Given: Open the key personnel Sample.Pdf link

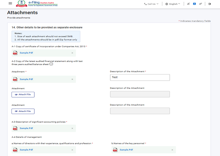Looking at the screenshot, I should tap(126, 150).
